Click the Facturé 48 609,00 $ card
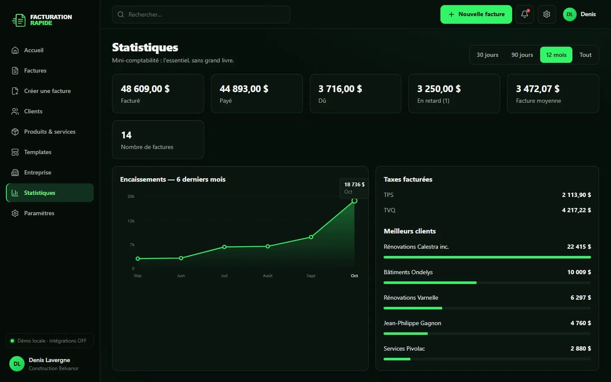The image size is (611, 382). pyautogui.click(x=158, y=93)
